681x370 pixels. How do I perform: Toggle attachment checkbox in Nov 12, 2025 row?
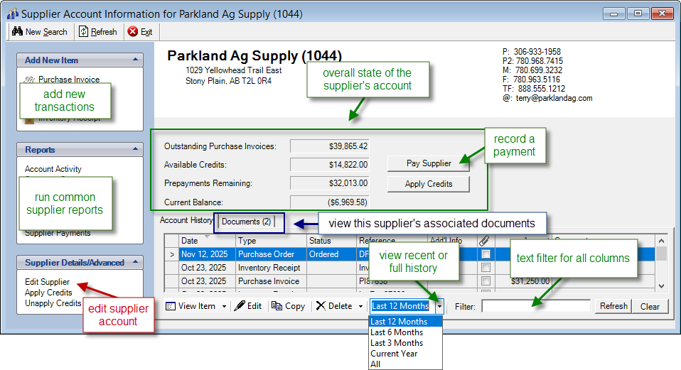point(486,254)
